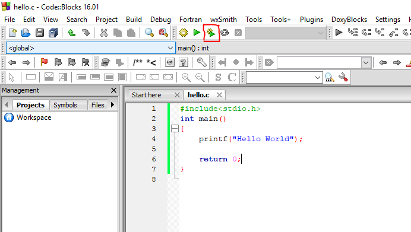Select the Workspace tree item
Viewport: 411px width, 232px height.
click(x=34, y=117)
